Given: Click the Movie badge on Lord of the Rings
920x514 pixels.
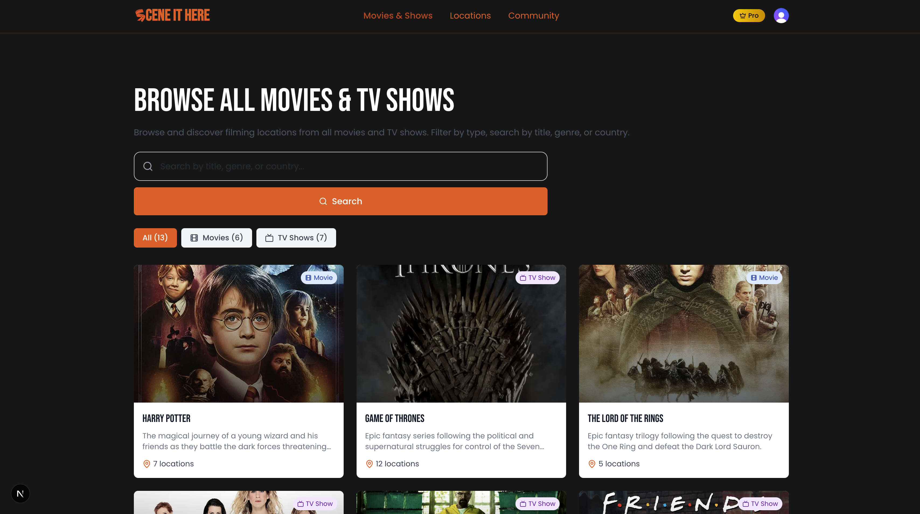Looking at the screenshot, I should (764, 277).
